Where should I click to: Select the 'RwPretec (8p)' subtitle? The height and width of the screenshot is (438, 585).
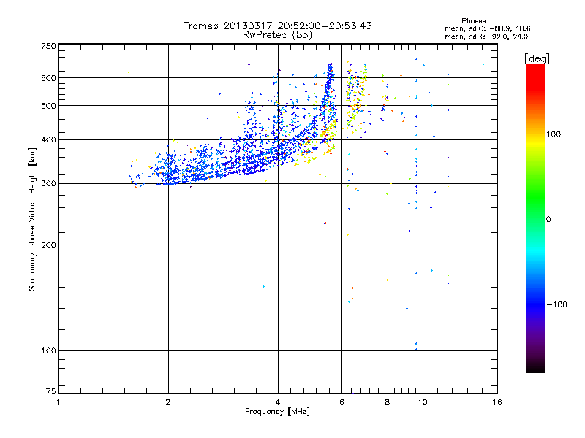click(x=277, y=35)
